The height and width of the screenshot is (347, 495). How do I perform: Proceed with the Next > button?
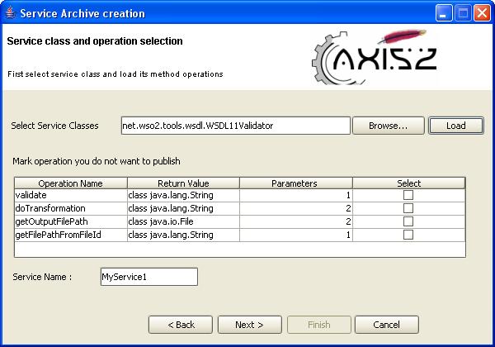pyautogui.click(x=249, y=325)
